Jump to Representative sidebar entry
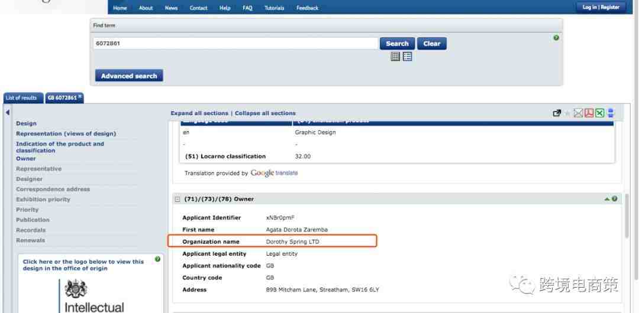Screen dimensions: 639x313 click(38, 168)
